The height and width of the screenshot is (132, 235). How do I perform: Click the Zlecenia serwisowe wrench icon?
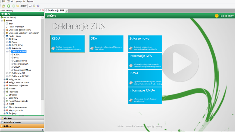click(7, 107)
